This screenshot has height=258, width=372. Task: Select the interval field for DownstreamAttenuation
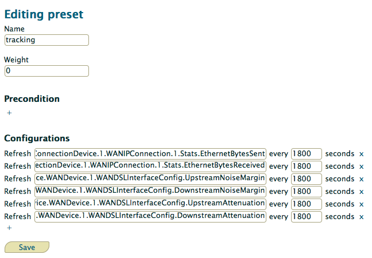click(x=307, y=217)
